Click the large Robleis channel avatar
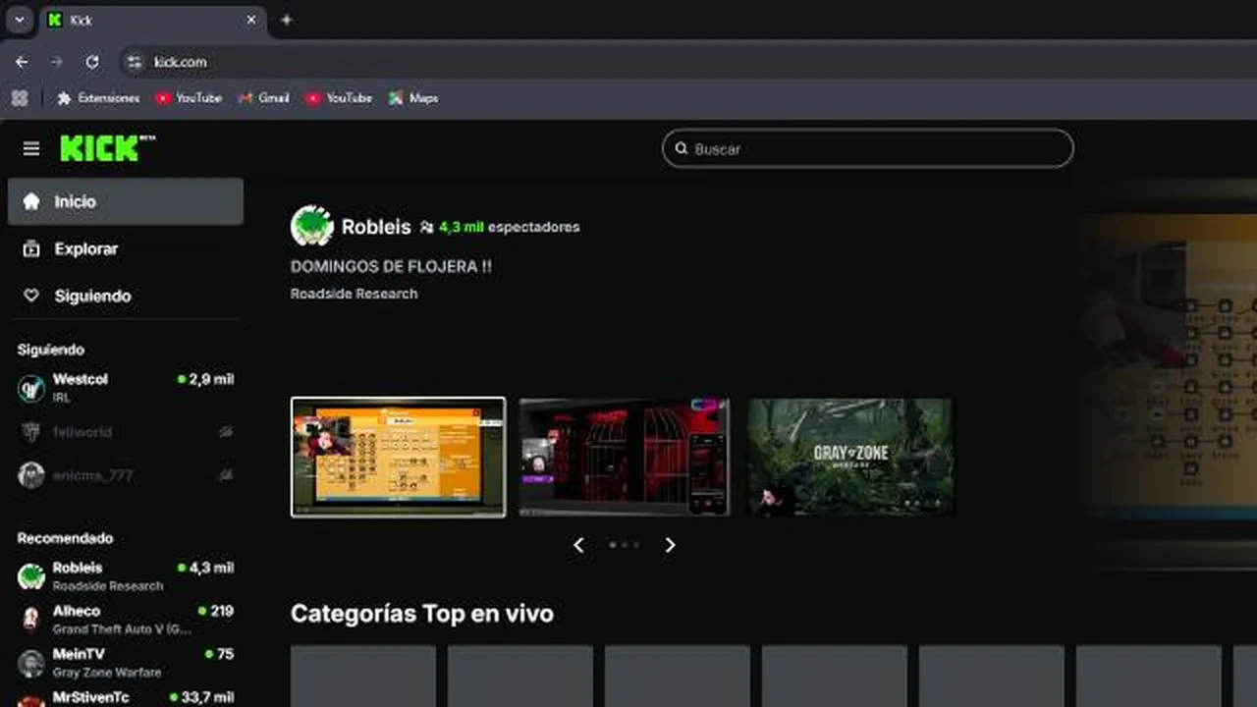This screenshot has width=1257, height=707. (x=312, y=226)
